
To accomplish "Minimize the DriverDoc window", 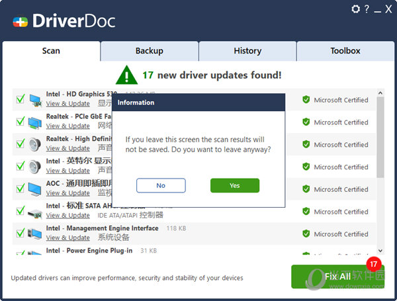I will pyautogui.click(x=378, y=11).
